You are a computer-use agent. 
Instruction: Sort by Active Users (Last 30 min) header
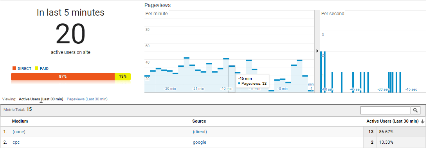[393, 121]
